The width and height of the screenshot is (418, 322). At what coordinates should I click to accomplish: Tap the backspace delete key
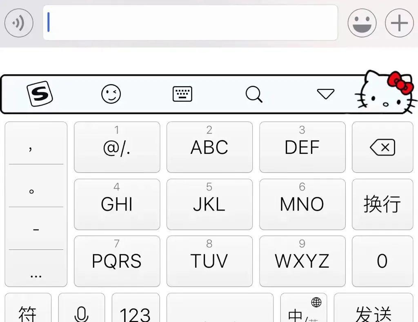point(382,147)
